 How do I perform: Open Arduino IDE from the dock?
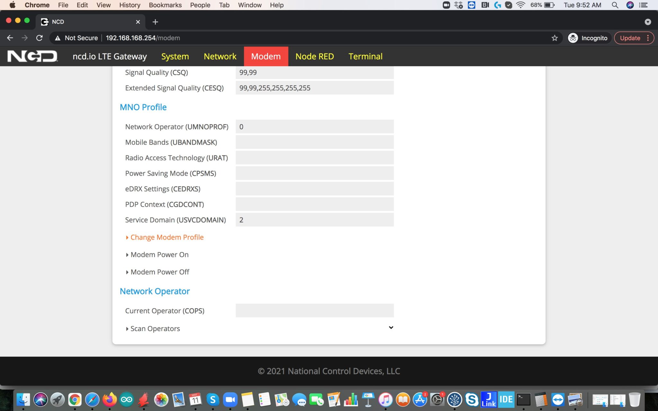click(126, 400)
